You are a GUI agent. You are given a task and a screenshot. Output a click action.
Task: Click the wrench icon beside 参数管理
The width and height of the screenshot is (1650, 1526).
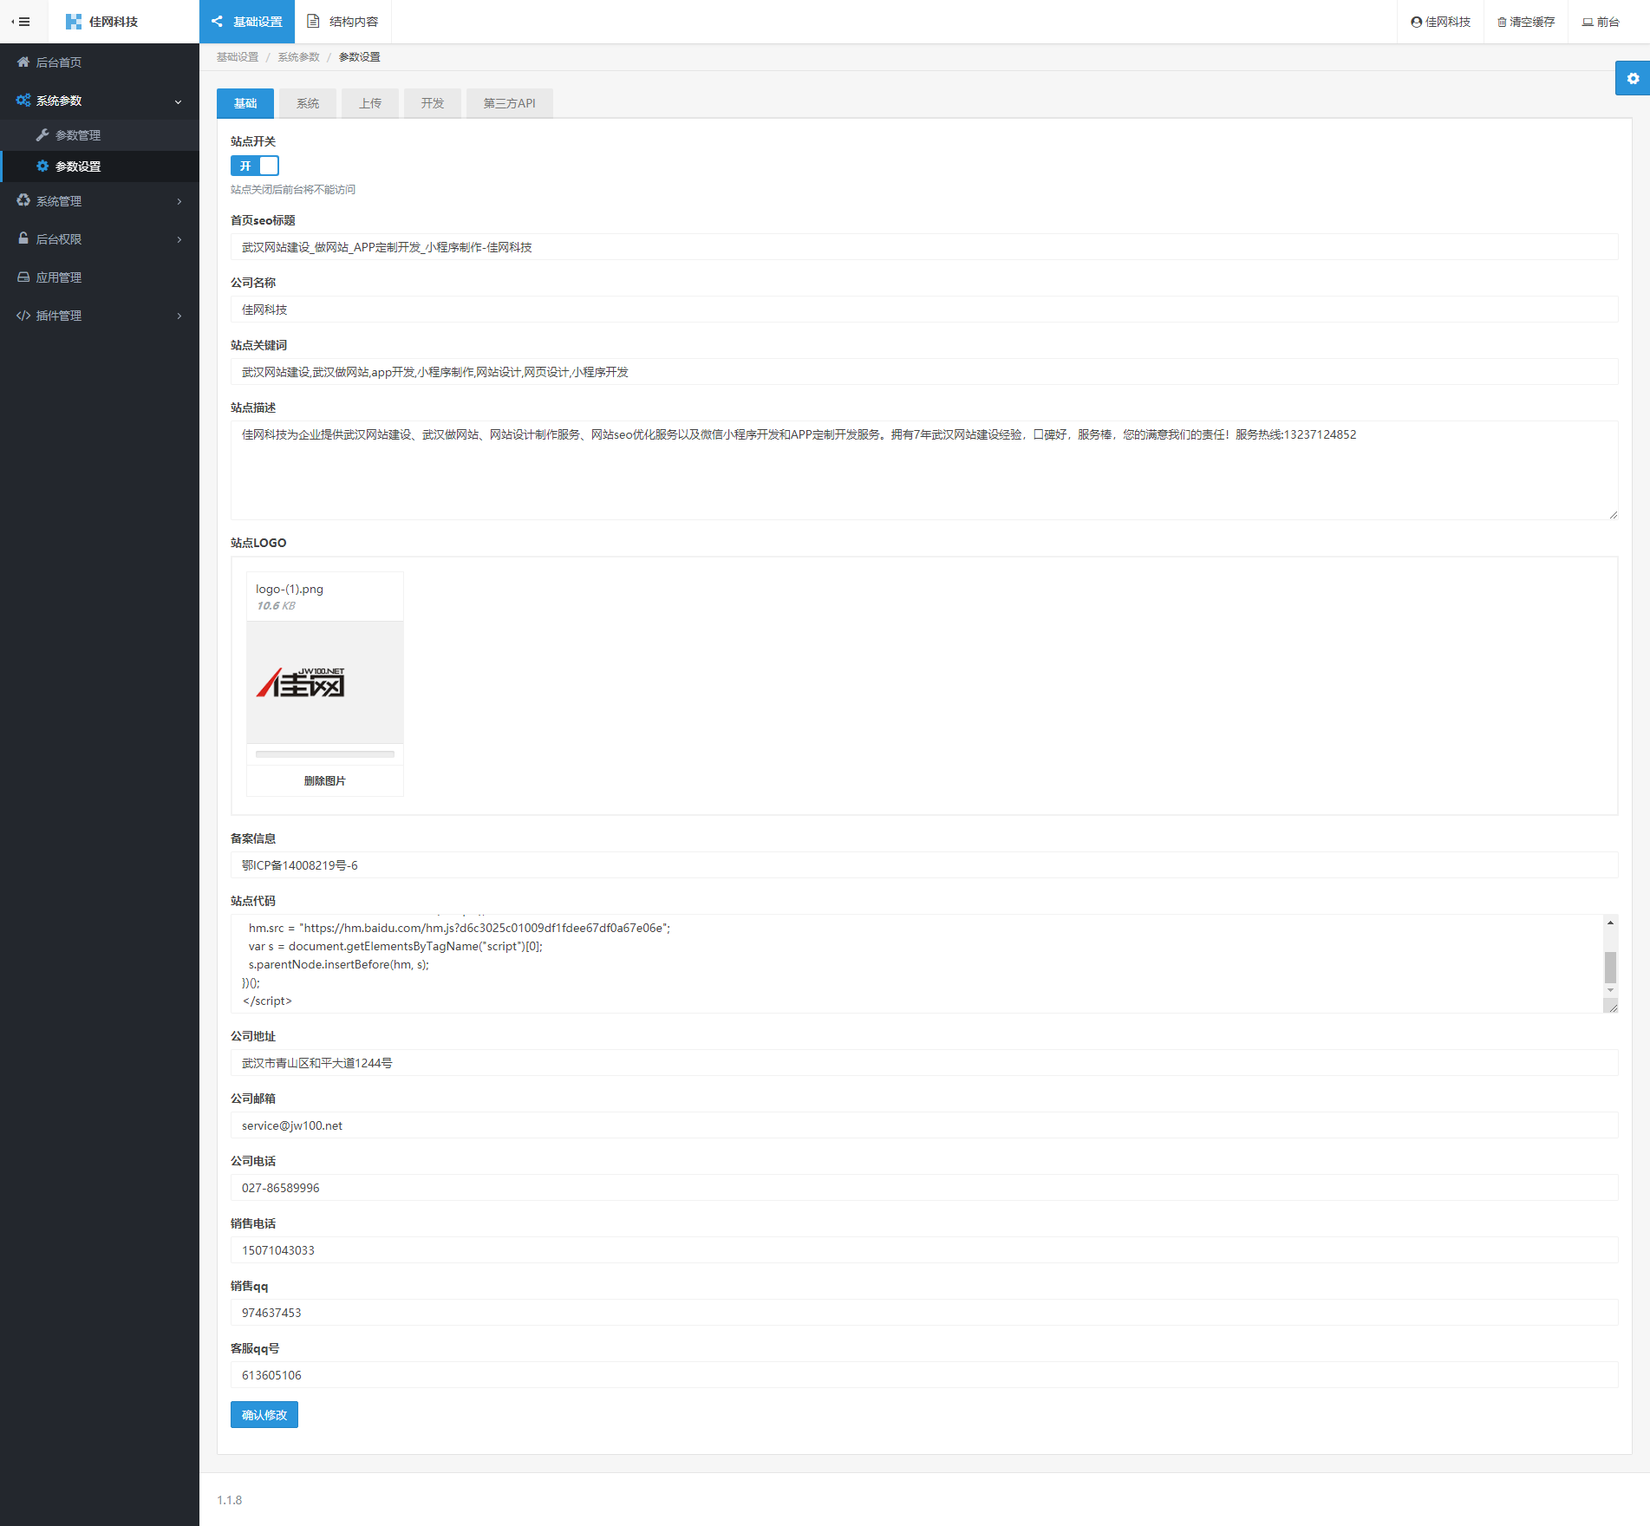pos(42,134)
